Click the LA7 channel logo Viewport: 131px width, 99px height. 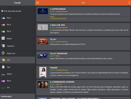tap(3, 60)
